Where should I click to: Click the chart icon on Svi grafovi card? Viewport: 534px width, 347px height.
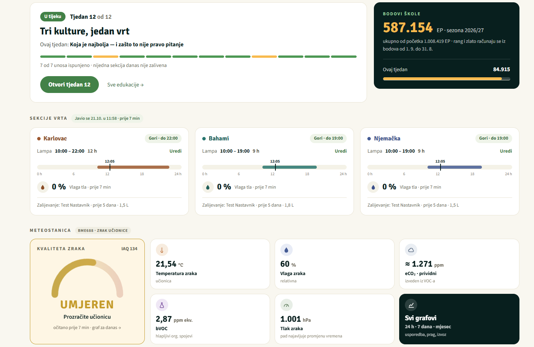(x=411, y=305)
